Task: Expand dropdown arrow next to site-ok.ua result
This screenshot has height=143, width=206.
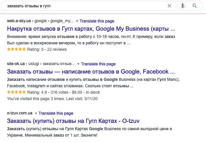Action: coord(78,64)
